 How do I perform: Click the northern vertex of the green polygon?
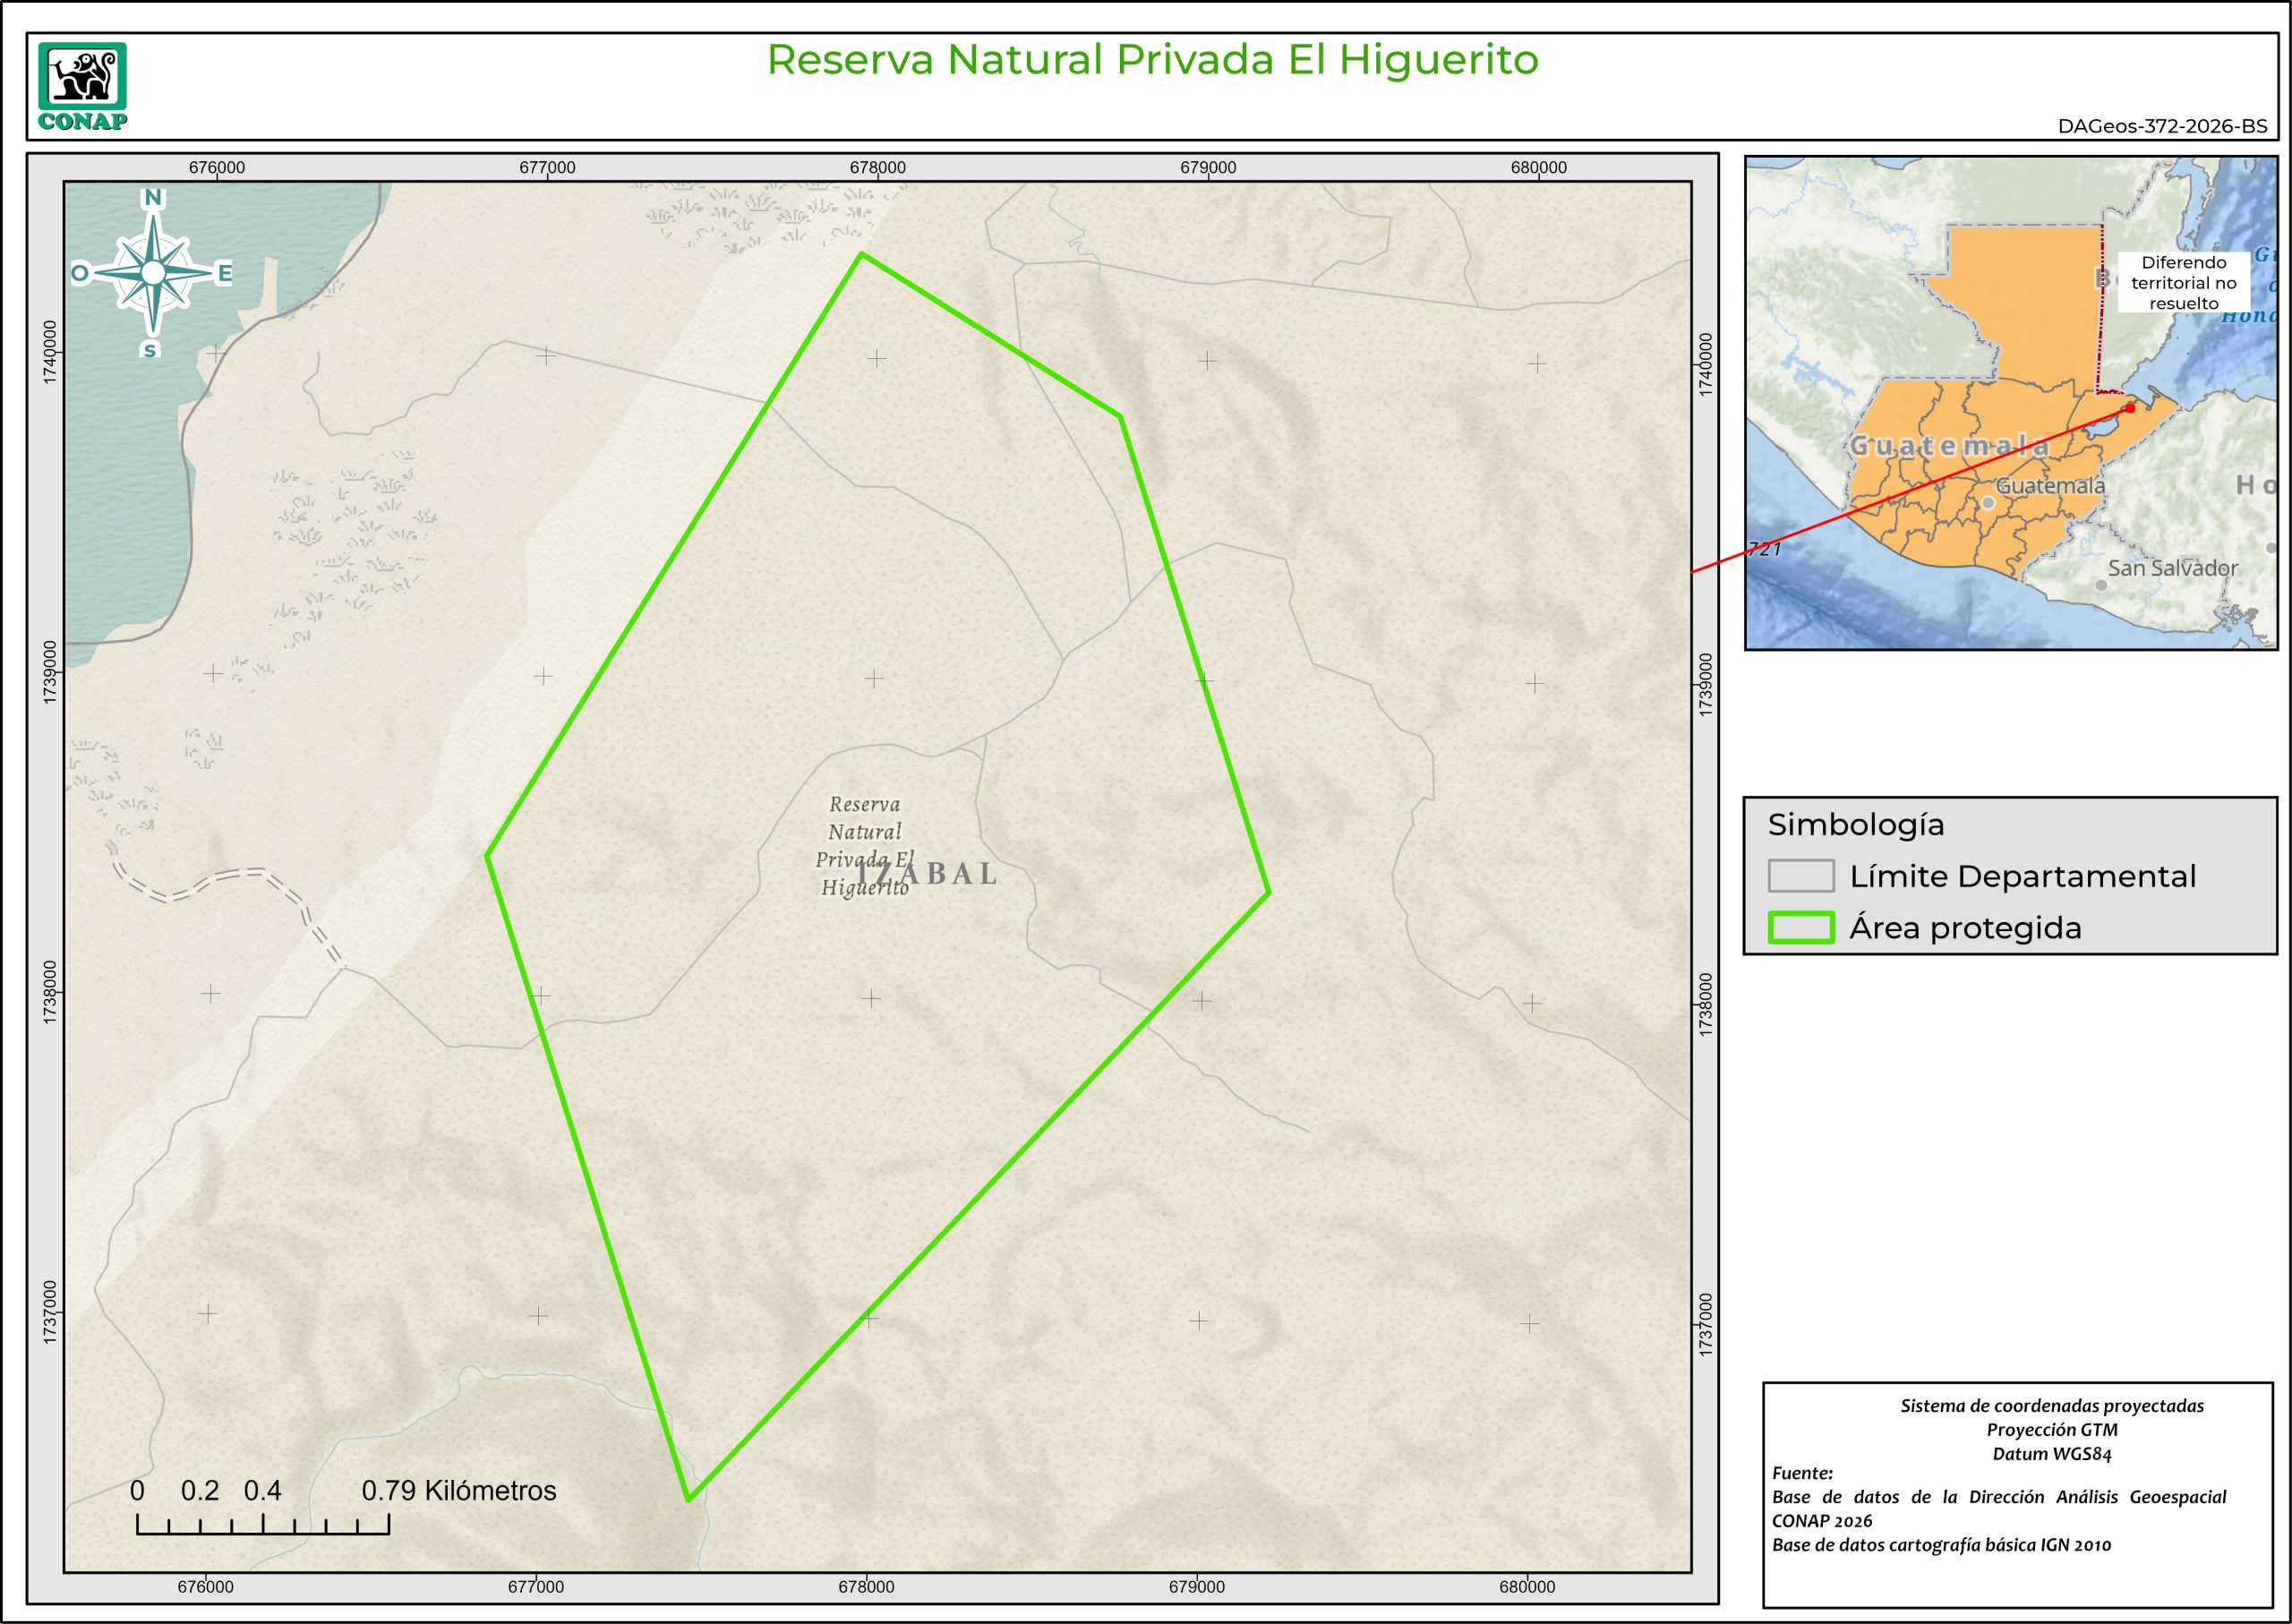pos(861,254)
